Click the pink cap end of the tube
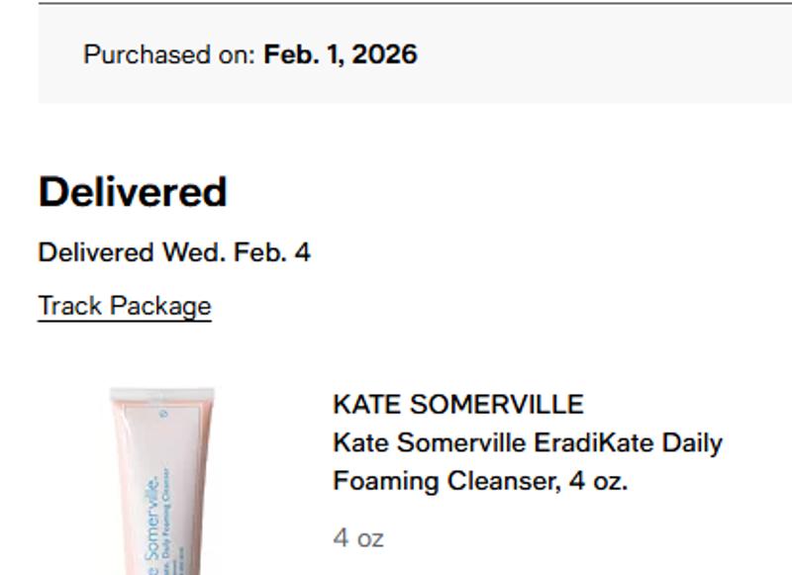The image size is (792, 575). [161, 395]
